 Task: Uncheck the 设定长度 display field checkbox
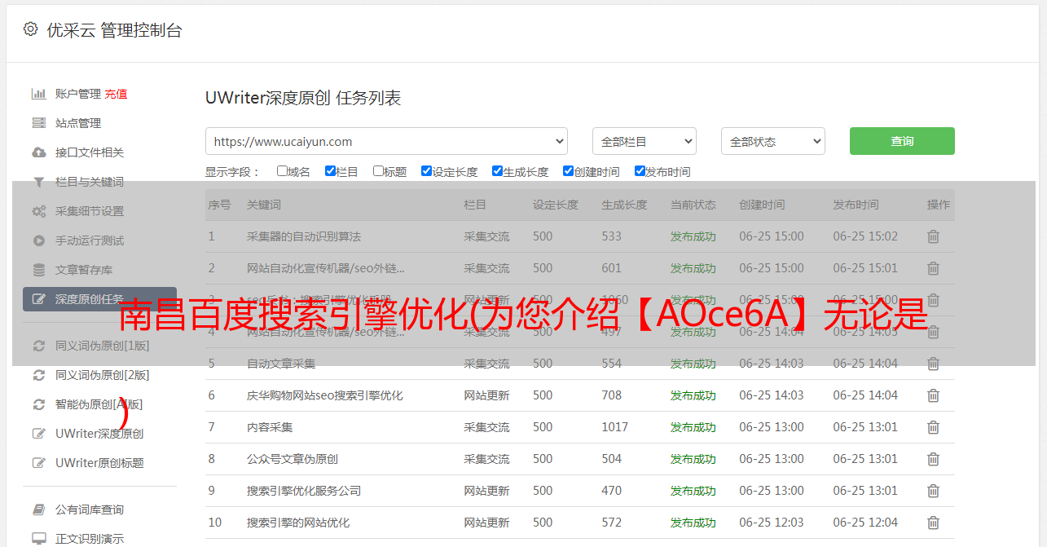tap(426, 171)
